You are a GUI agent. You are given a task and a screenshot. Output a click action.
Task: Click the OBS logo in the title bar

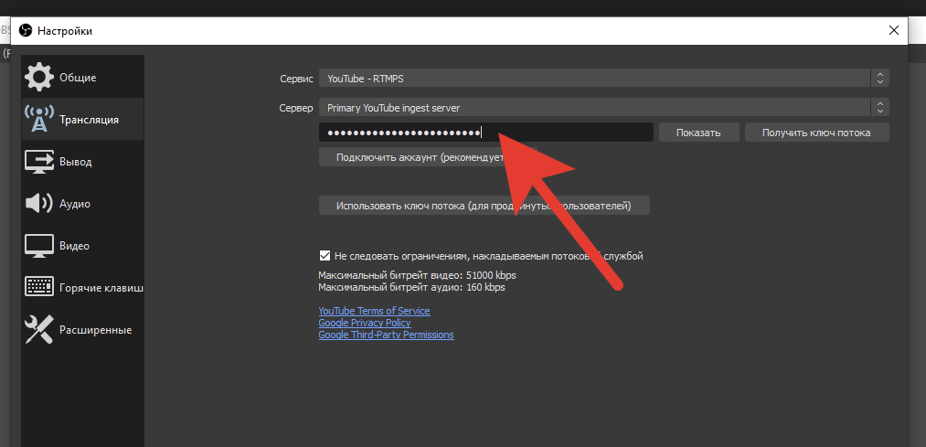(x=26, y=31)
